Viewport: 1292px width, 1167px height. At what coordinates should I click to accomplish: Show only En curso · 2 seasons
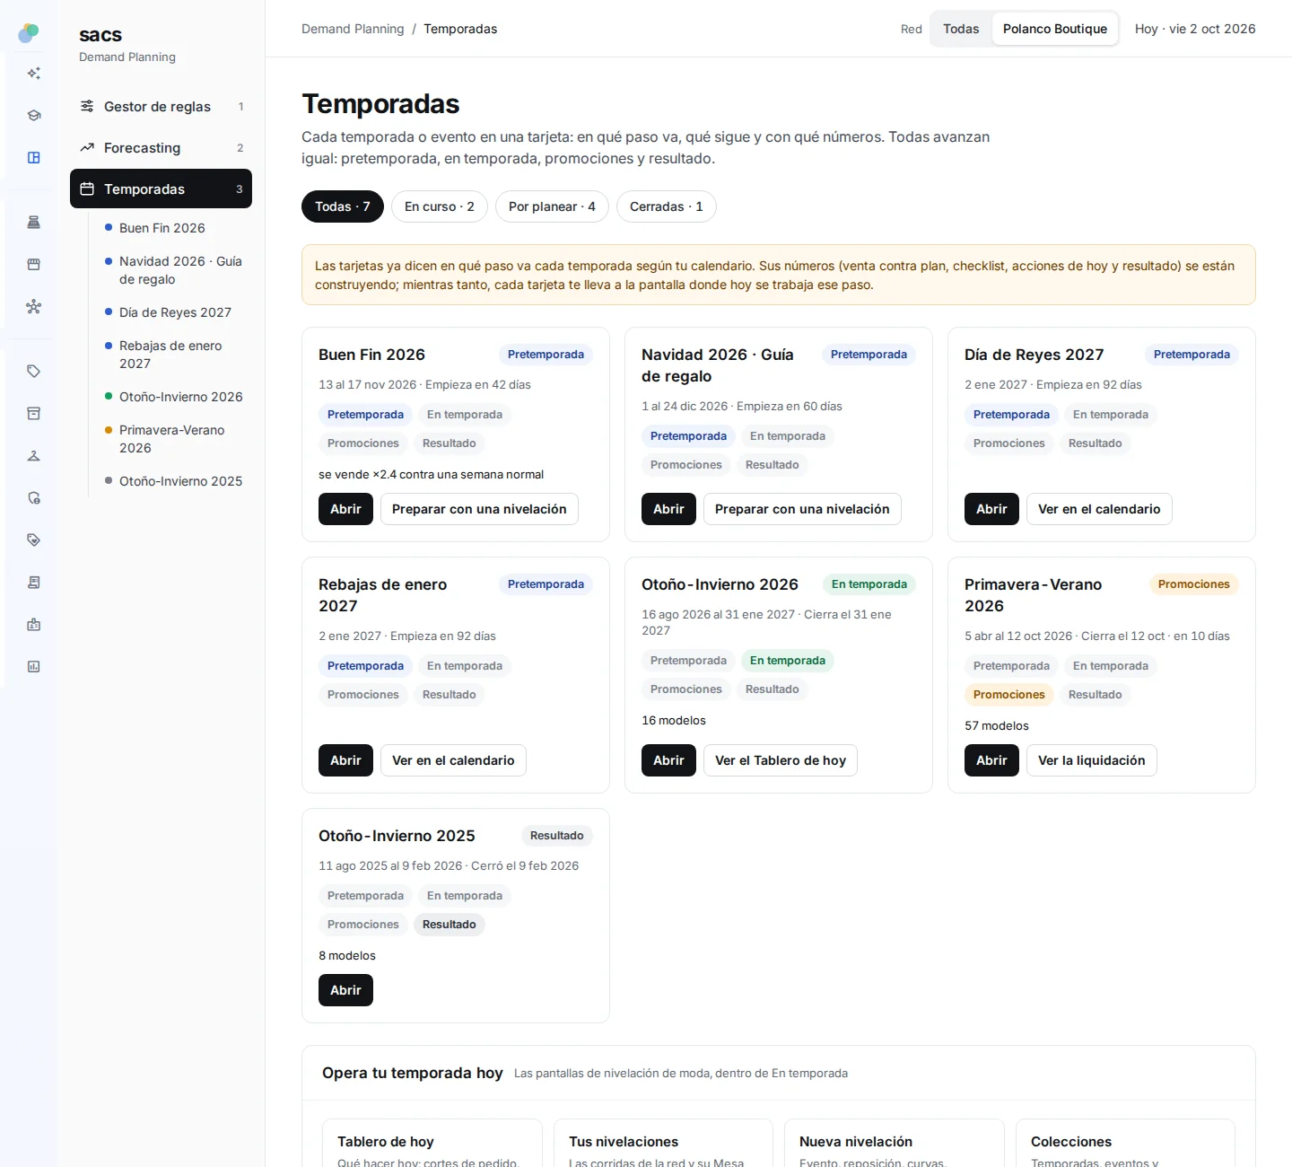point(440,206)
